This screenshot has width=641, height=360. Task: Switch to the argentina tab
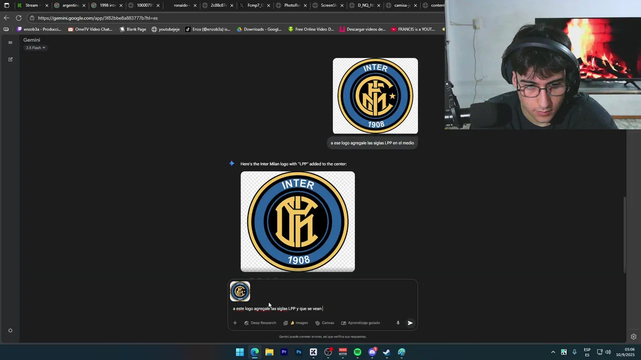click(x=70, y=5)
